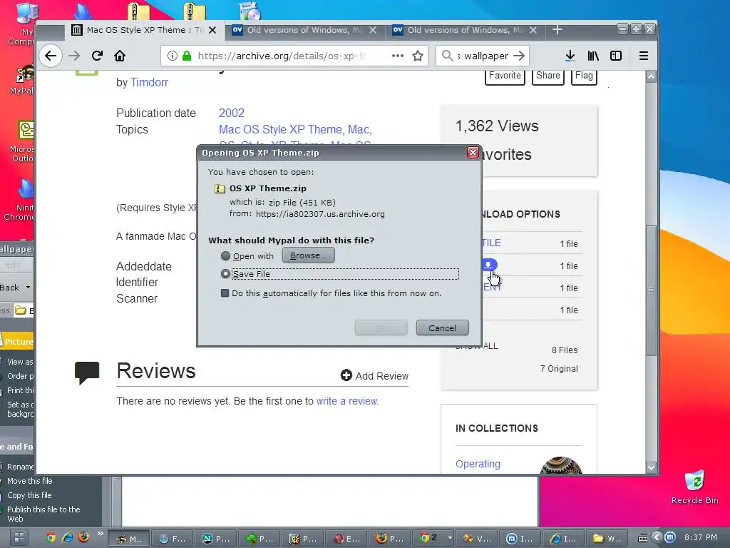Expand the Back button dropdown in Explorer window
The image size is (730, 548).
pyautogui.click(x=28, y=288)
